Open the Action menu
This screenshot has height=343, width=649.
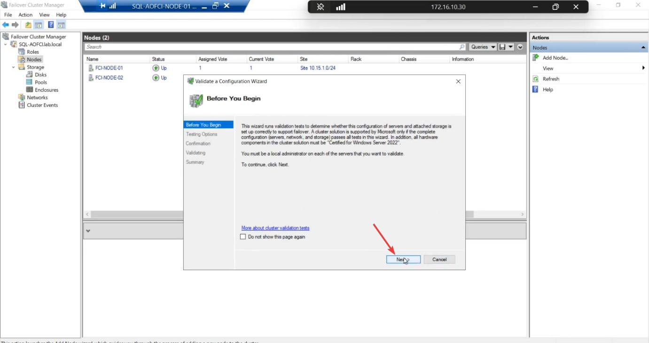[x=25, y=15]
